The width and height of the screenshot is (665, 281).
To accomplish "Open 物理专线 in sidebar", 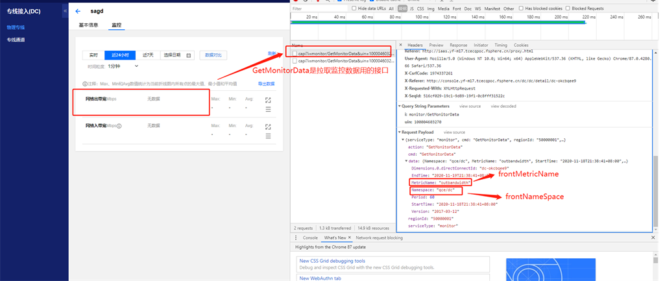I will (x=16, y=27).
